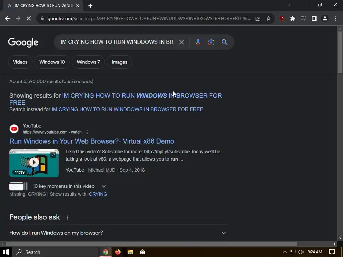The image size is (343, 257).
Task: Click the vertical scrollbar thumb
Action: [x=340, y=53]
